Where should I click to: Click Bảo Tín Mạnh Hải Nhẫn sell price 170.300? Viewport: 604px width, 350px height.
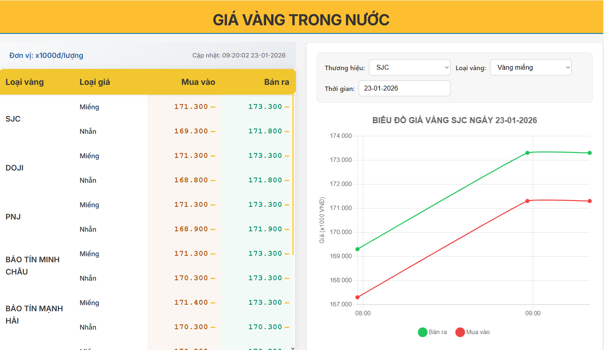pos(265,327)
